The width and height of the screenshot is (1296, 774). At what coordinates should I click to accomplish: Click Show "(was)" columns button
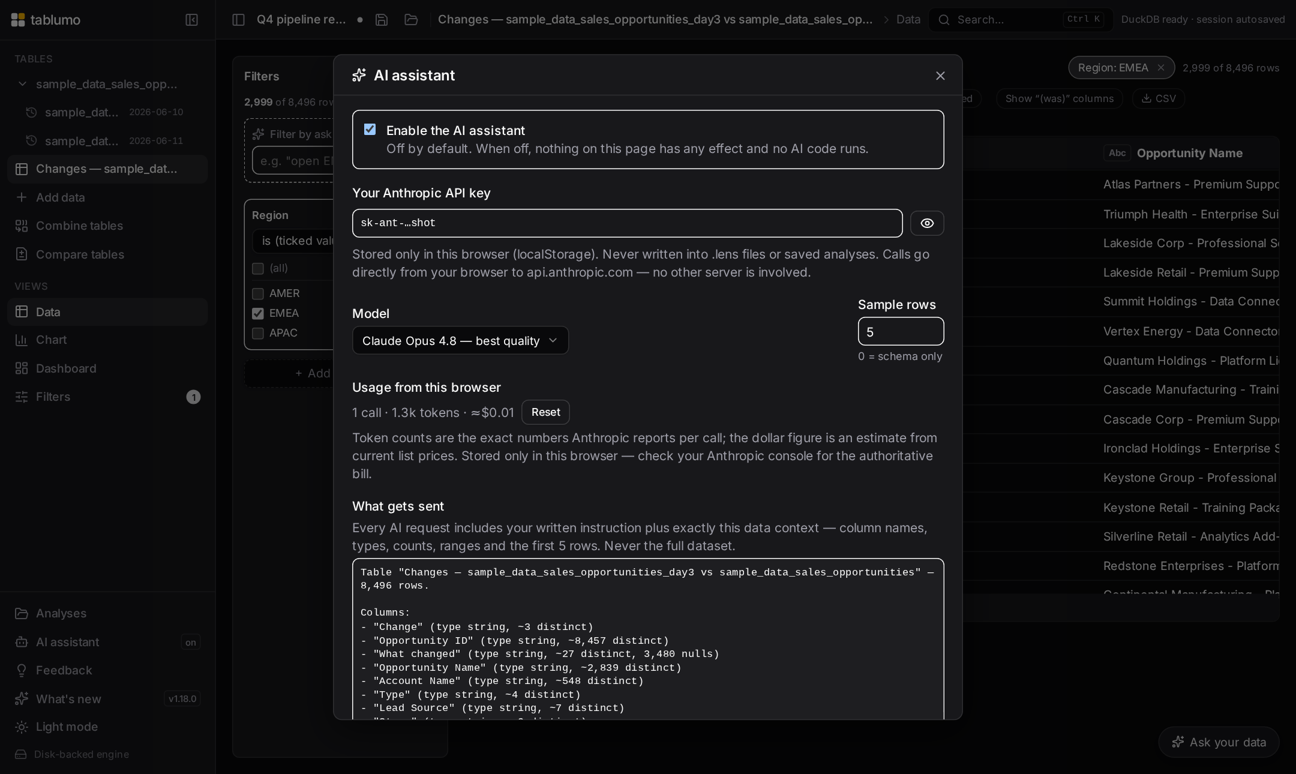click(x=1060, y=98)
